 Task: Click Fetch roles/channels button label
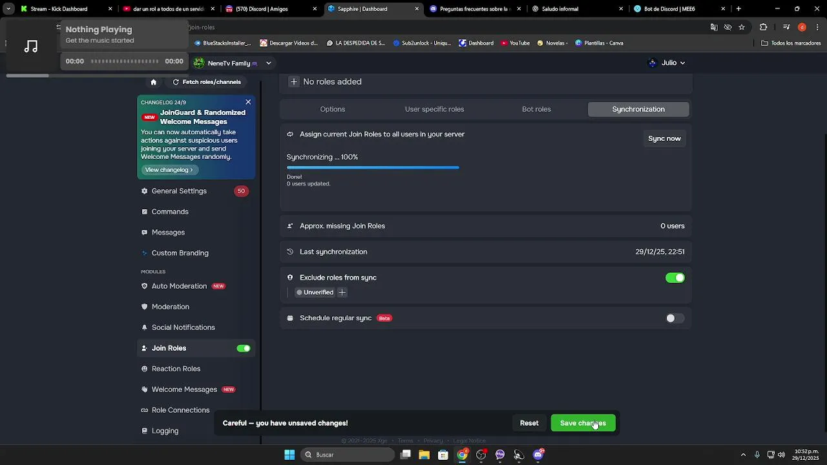(x=212, y=82)
